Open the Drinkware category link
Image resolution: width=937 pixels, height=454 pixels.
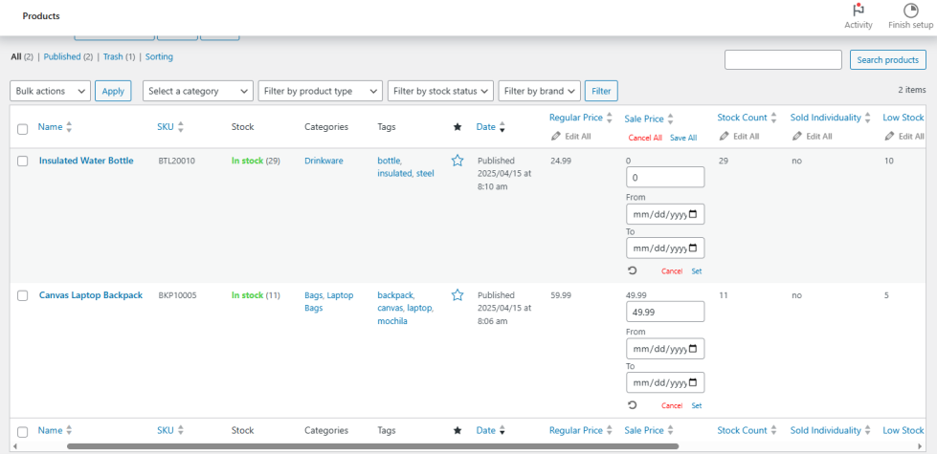(x=323, y=161)
